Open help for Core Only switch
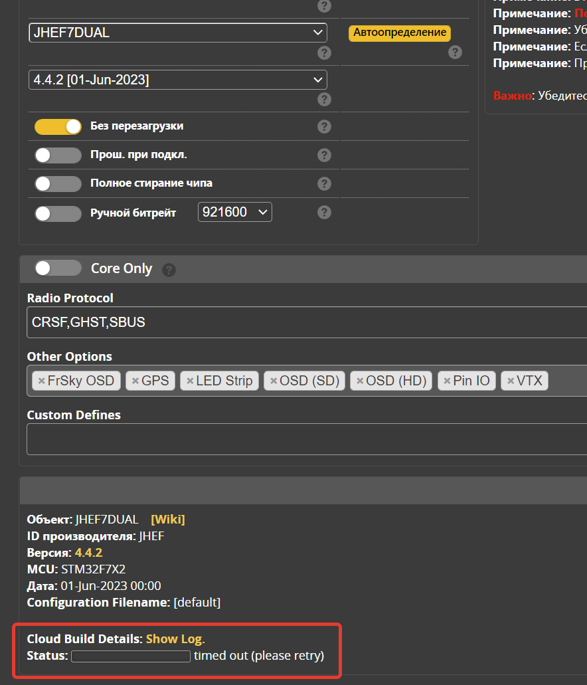Screen dimensions: 587x685 (169, 270)
